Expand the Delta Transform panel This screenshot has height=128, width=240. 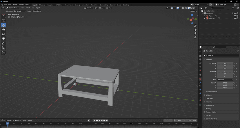coord(212,92)
